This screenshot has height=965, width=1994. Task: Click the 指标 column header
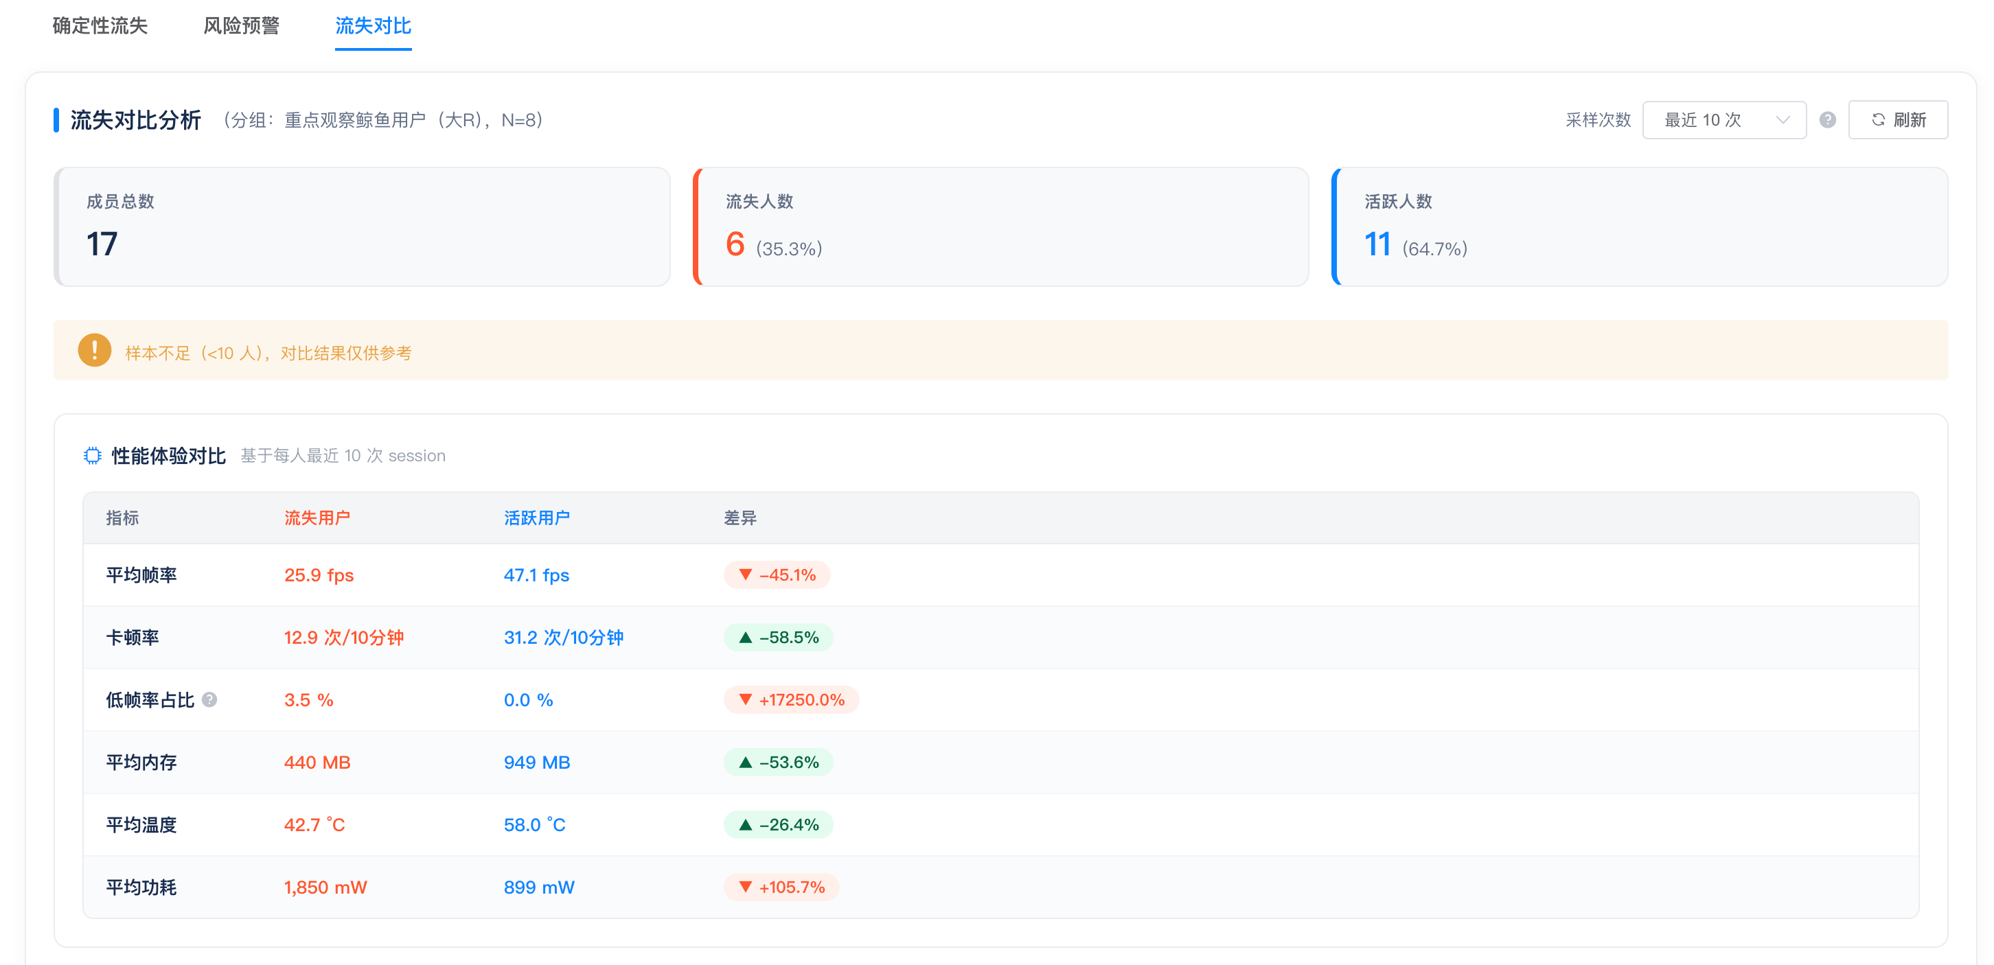[122, 518]
